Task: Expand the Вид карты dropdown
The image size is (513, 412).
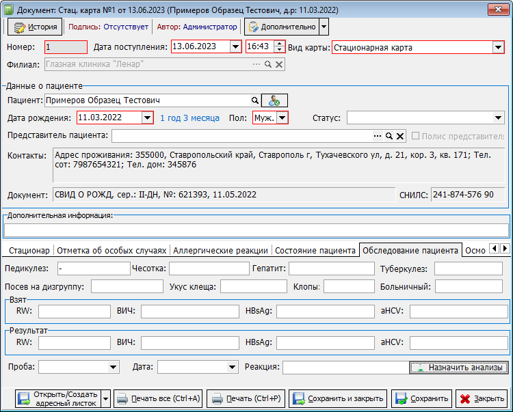Action: click(498, 47)
